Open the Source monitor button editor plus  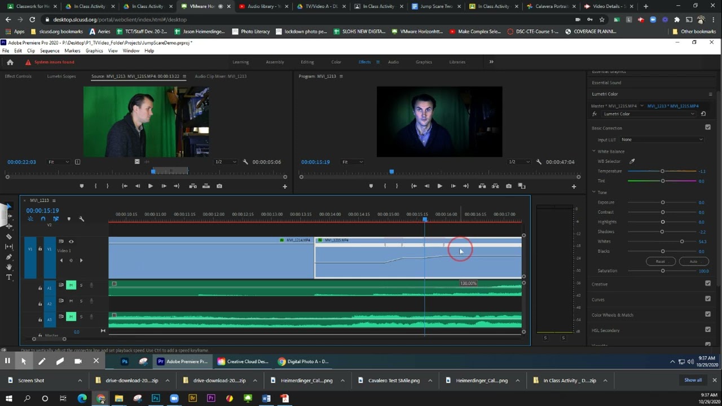[285, 186]
